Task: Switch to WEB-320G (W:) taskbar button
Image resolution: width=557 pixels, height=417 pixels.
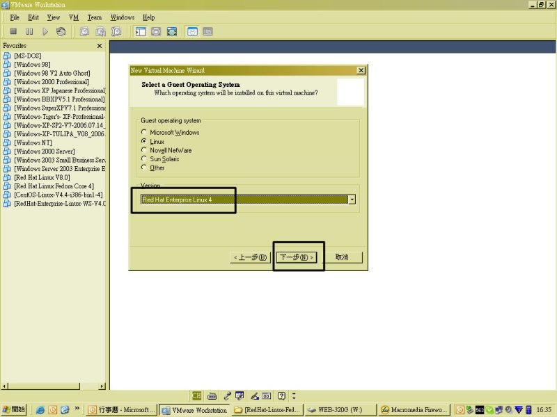Action: pos(340,410)
